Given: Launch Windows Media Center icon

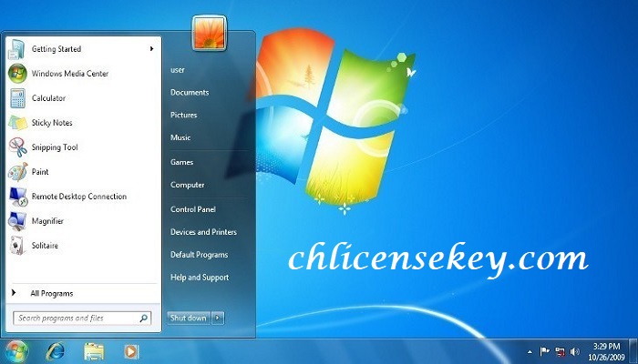Looking at the screenshot, I should tap(17, 74).
